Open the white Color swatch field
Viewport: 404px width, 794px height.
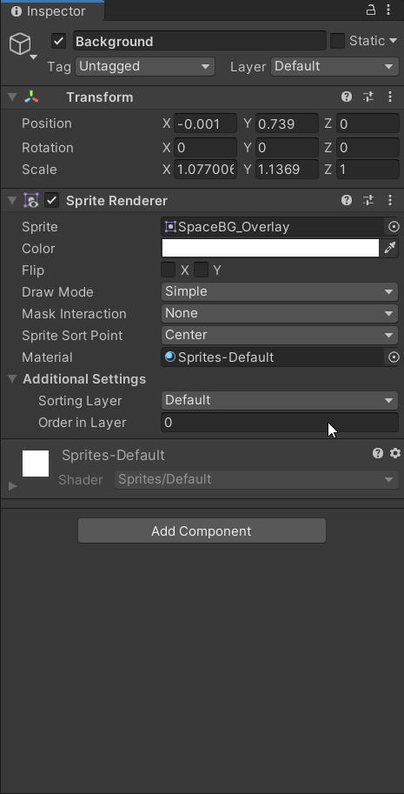coord(270,248)
